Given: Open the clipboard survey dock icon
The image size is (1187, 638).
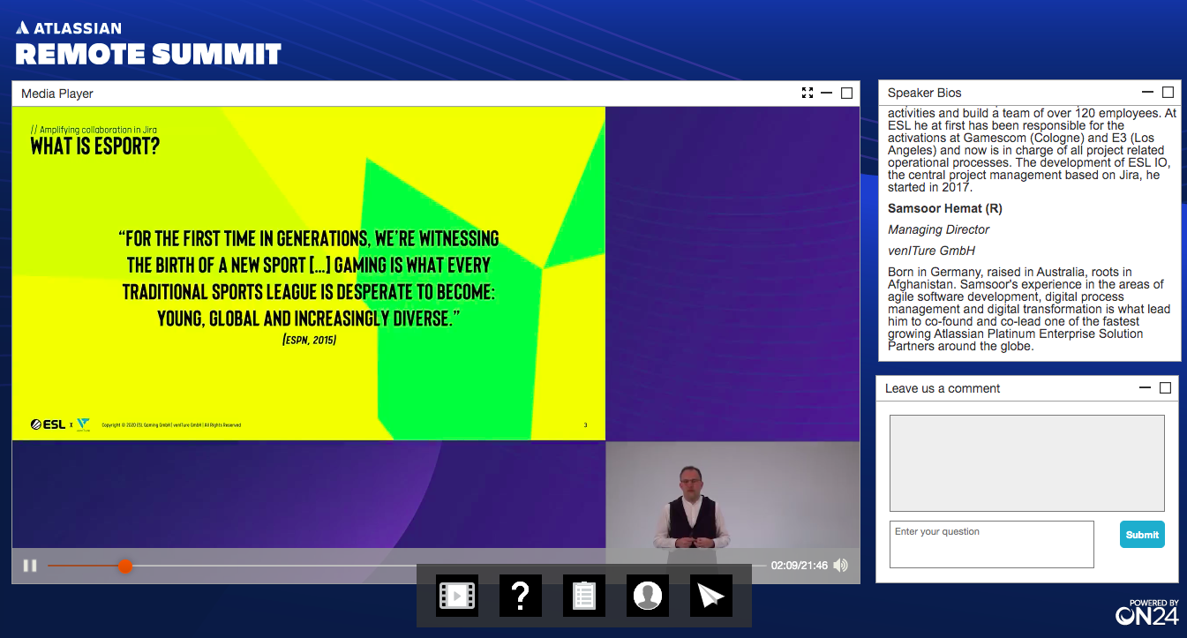Looking at the screenshot, I should (584, 596).
